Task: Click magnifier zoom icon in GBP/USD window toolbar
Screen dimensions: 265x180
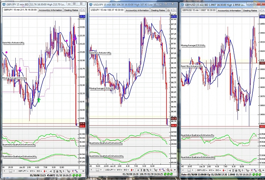Action: (x=260, y=170)
